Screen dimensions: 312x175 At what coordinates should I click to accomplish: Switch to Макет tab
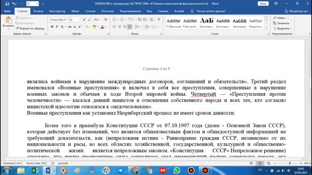(75, 11)
